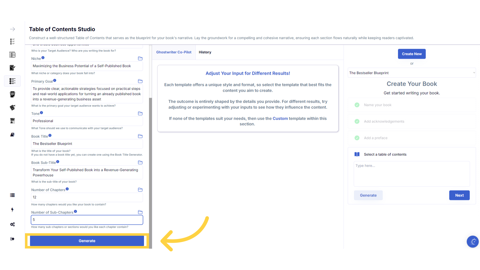Toggle the Add acknowledgements checkmark

(x=357, y=121)
